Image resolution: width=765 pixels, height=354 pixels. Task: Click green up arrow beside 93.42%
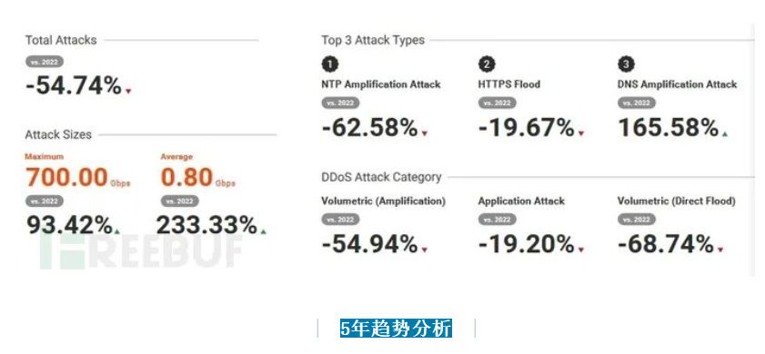pyautogui.click(x=117, y=231)
